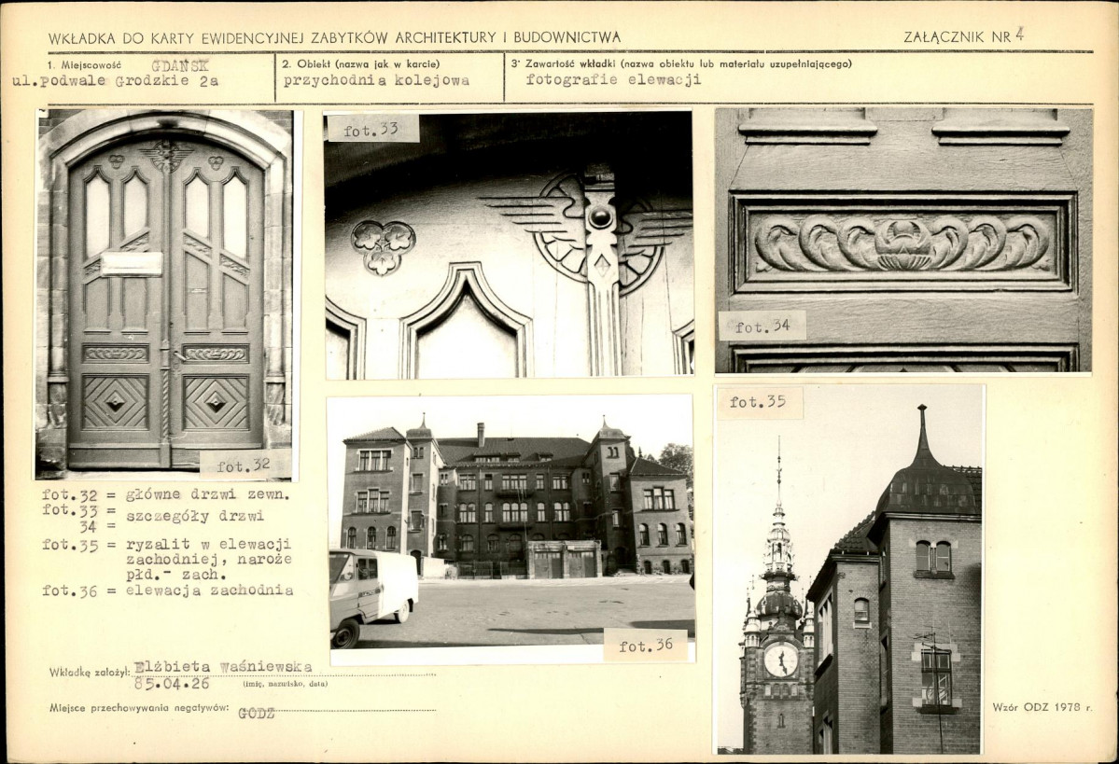Click the "fot.32" label tag
This screenshot has height=764, width=1119.
click(x=245, y=464)
